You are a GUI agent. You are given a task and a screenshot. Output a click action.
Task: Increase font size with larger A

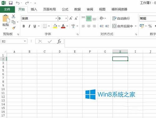(x=71, y=18)
